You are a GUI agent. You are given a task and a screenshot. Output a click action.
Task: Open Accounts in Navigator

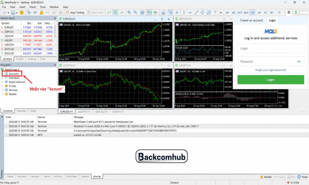click(x=13, y=74)
